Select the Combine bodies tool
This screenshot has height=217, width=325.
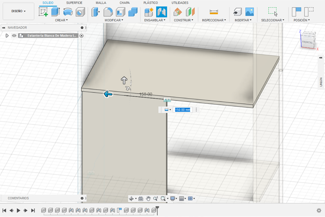[133, 12]
